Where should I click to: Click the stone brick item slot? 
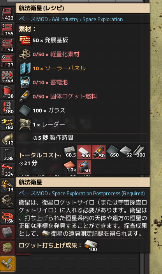[x=7, y=233]
